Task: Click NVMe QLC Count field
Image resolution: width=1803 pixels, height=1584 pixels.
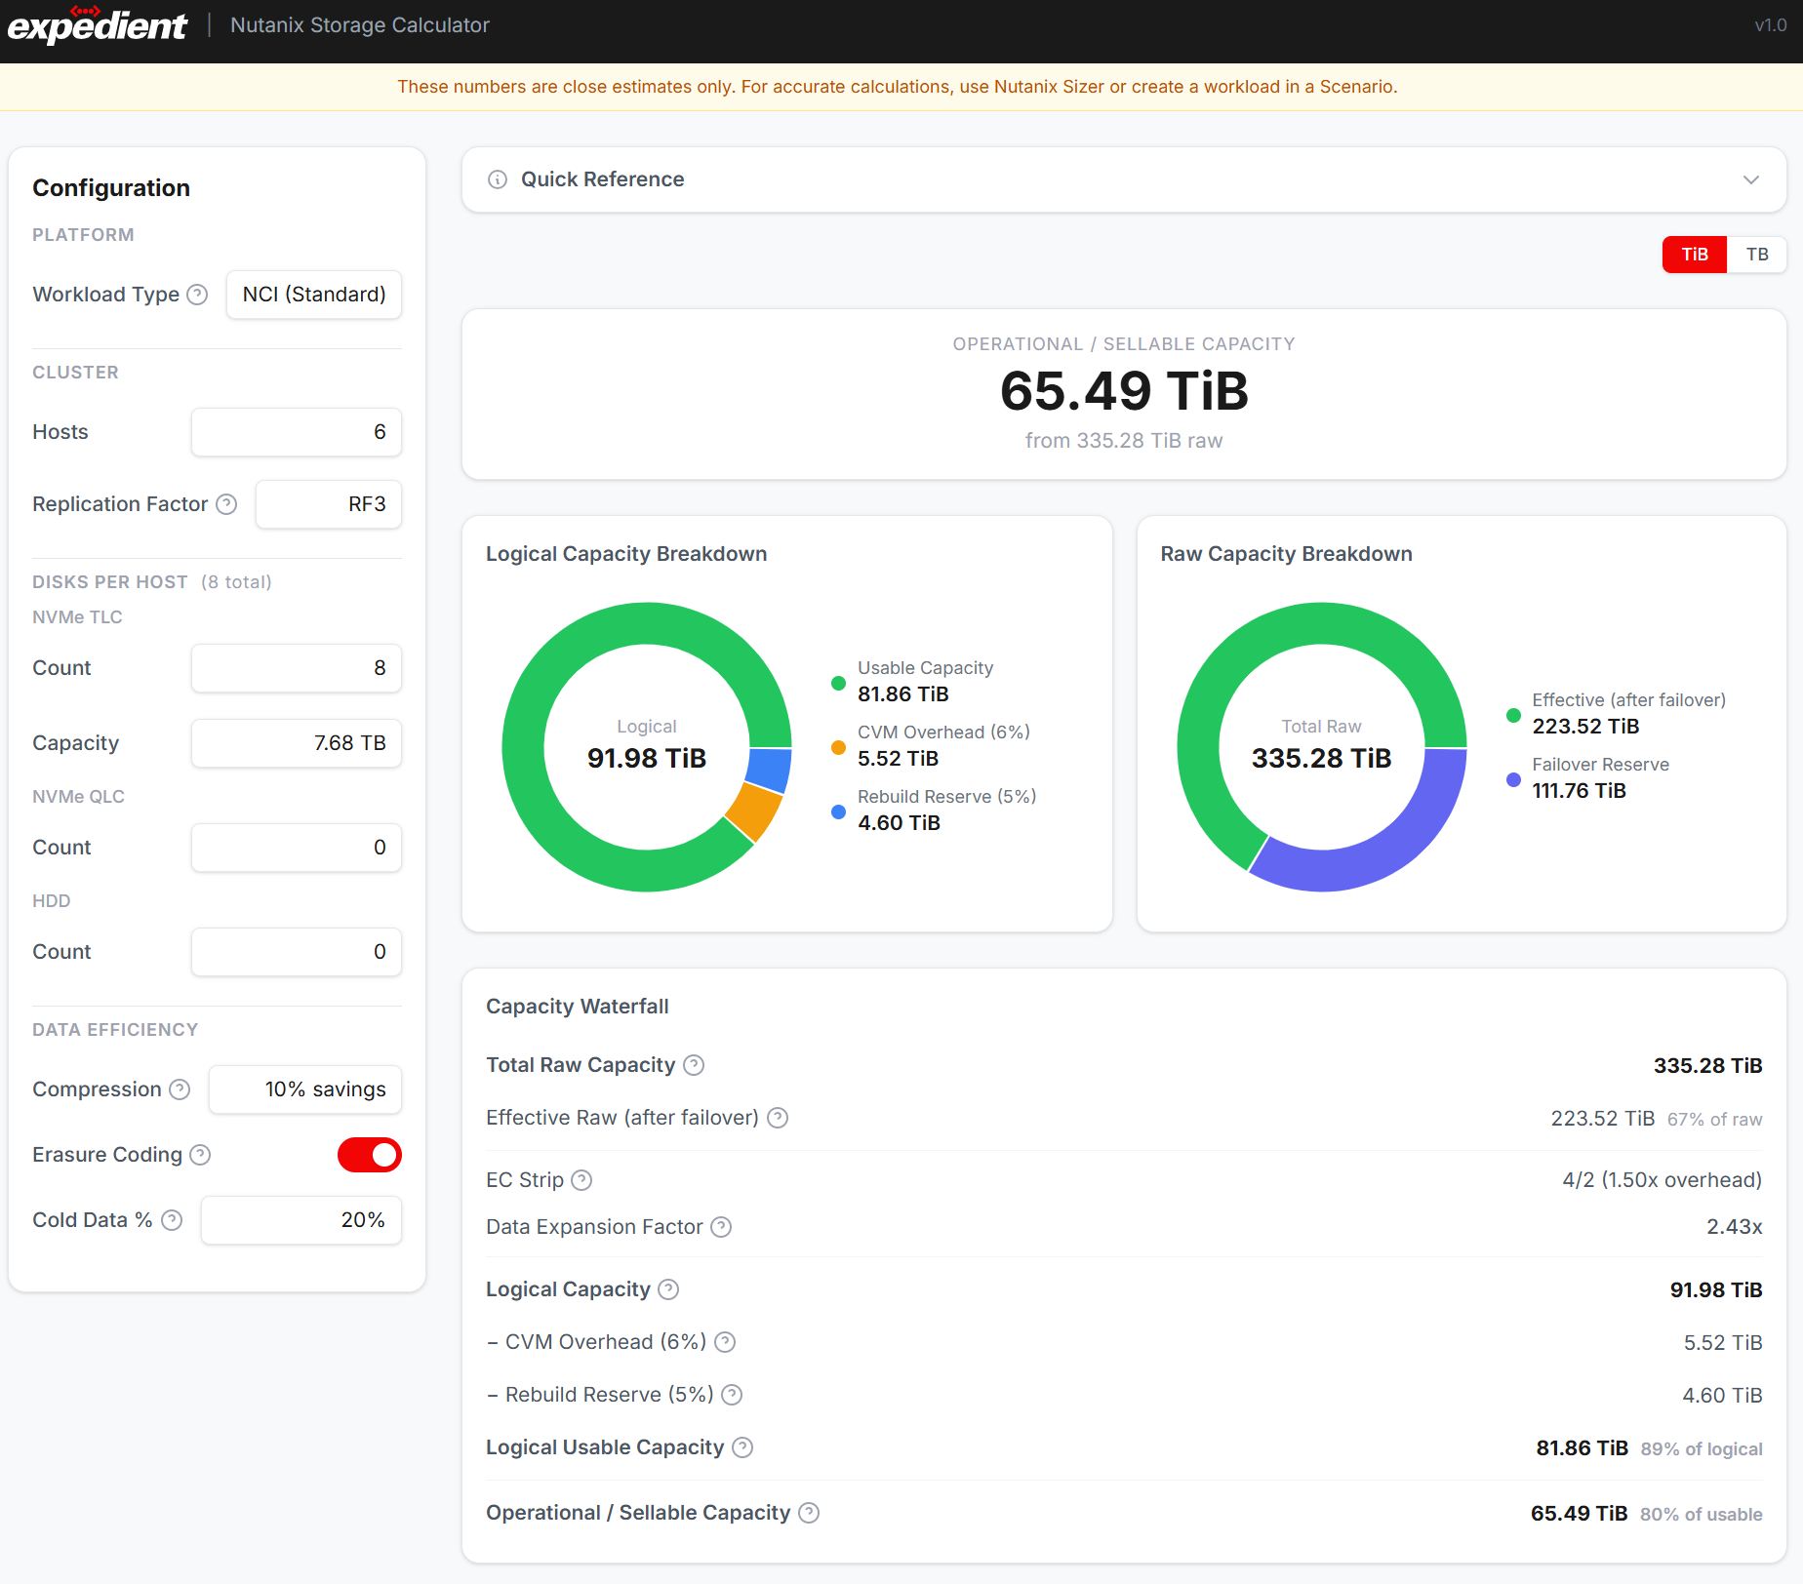Action: 297,848
